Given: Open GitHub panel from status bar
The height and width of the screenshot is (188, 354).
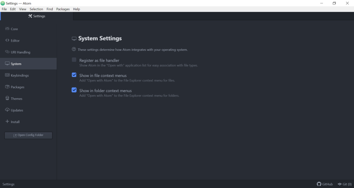Looking at the screenshot, I should (325, 184).
